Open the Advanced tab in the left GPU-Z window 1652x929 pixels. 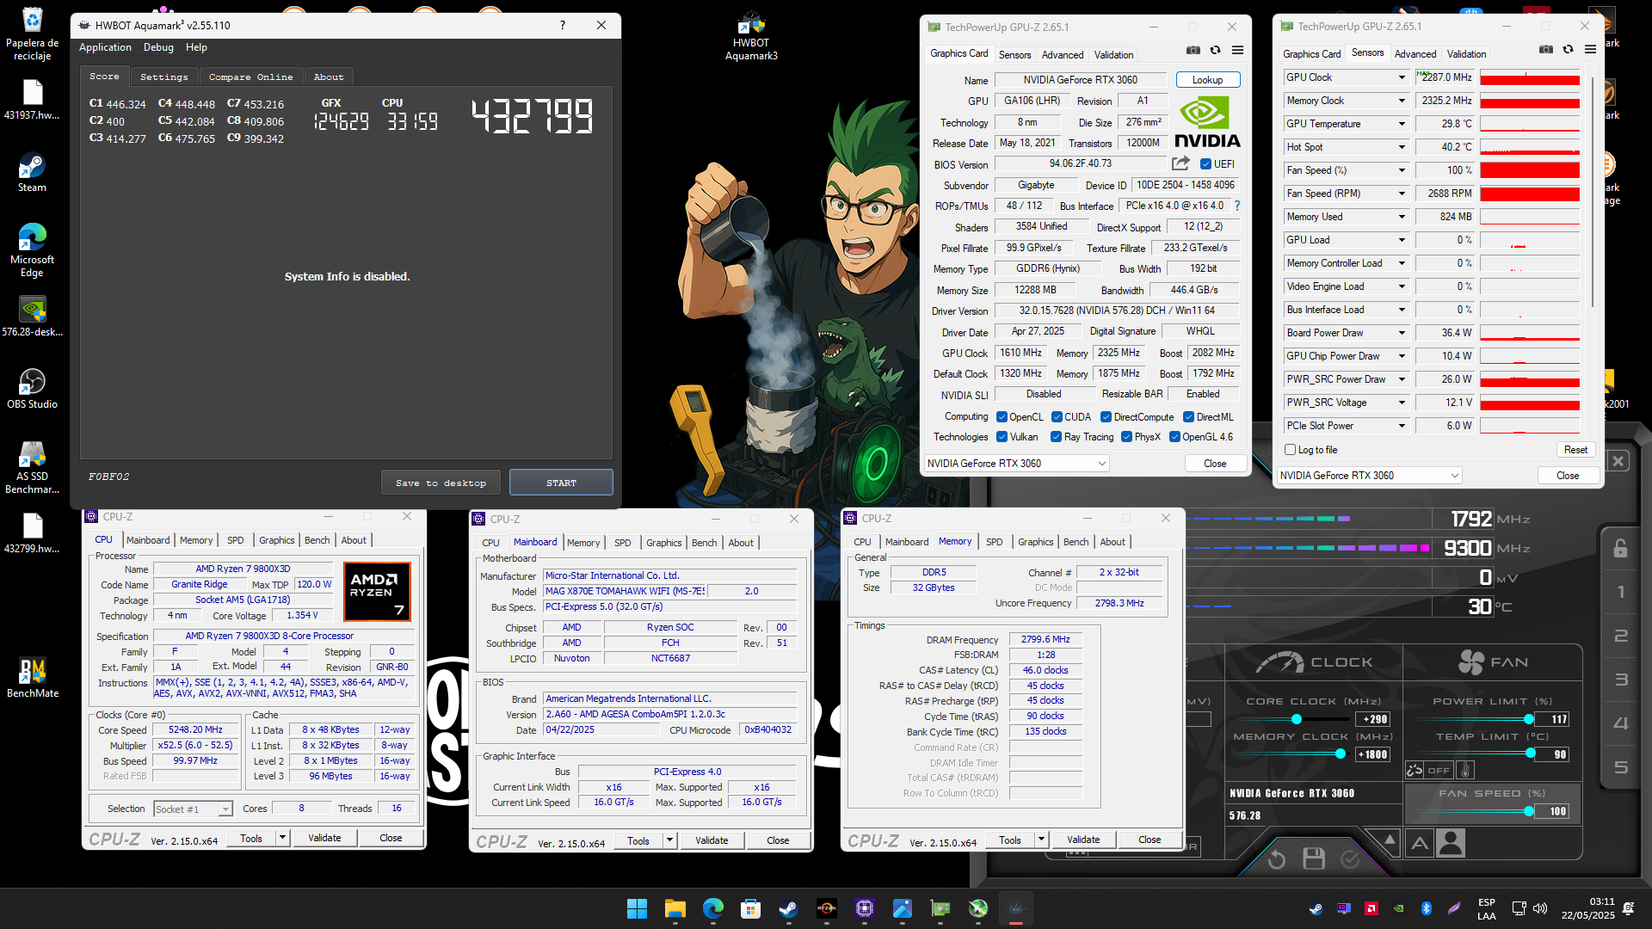[x=1063, y=55]
